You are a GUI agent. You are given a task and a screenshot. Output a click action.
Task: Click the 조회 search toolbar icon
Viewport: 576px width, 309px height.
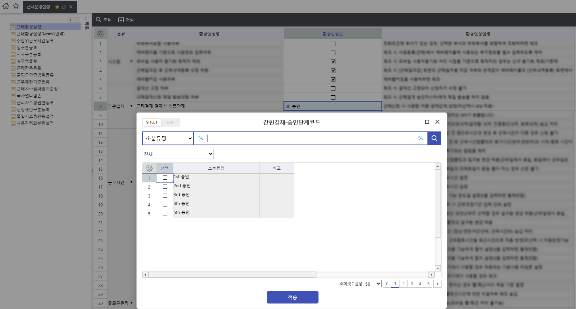(x=99, y=20)
